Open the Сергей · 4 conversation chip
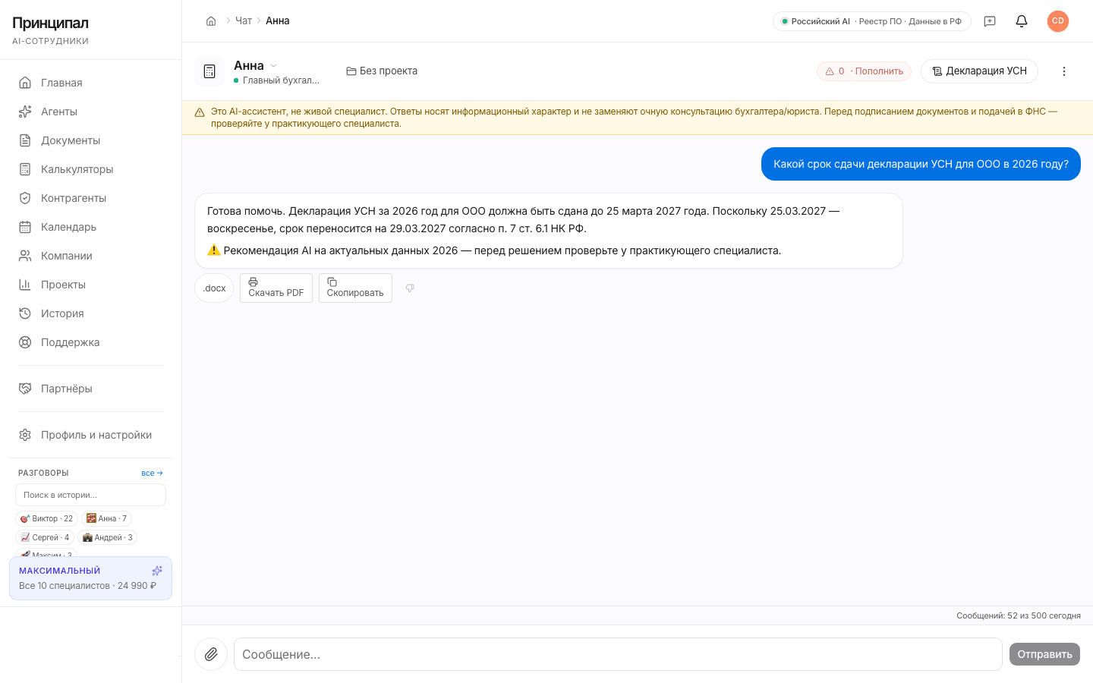This screenshot has height=683, width=1093. (45, 537)
